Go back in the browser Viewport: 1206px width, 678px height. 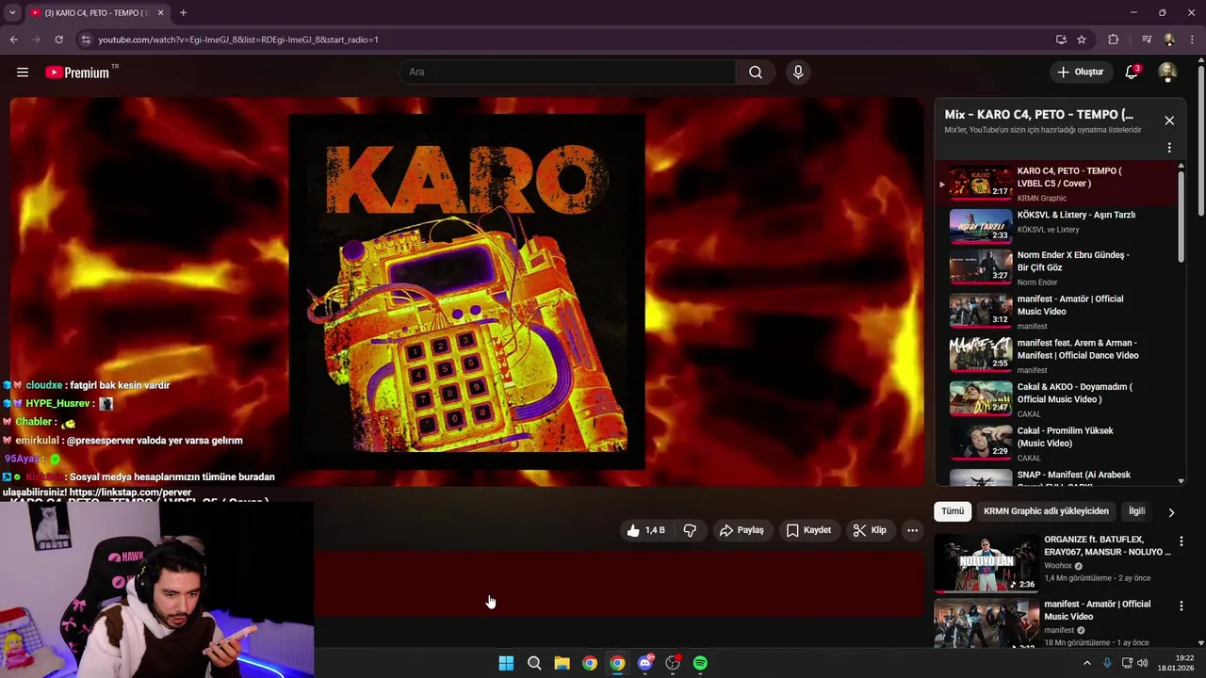click(13, 40)
